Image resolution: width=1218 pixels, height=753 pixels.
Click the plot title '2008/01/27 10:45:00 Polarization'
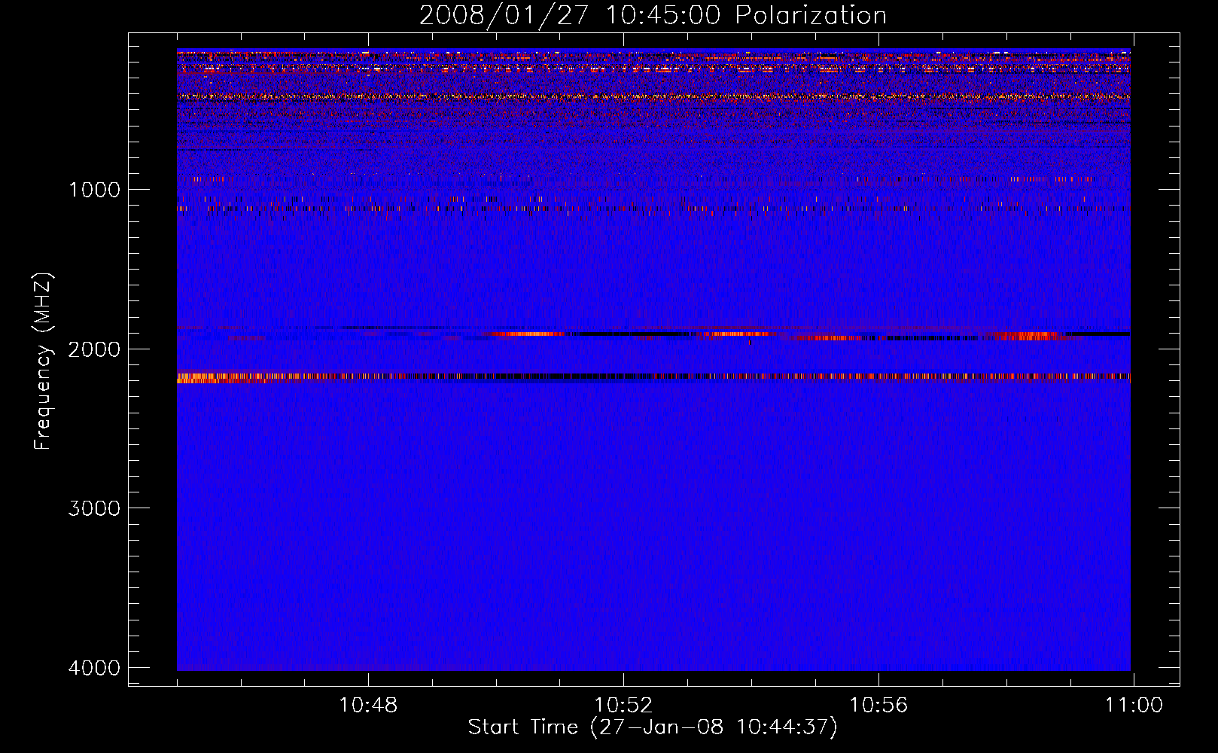[x=653, y=16]
